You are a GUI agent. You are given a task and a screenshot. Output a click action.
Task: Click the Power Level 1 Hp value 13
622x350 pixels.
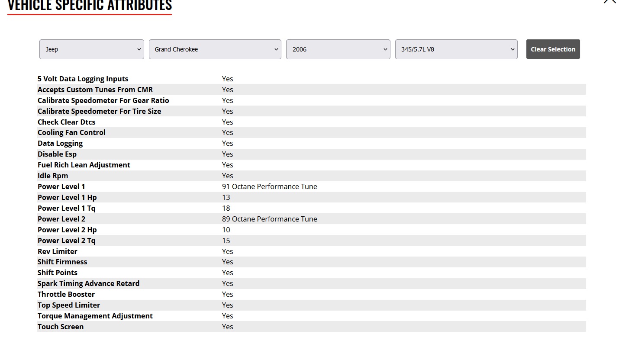226,197
